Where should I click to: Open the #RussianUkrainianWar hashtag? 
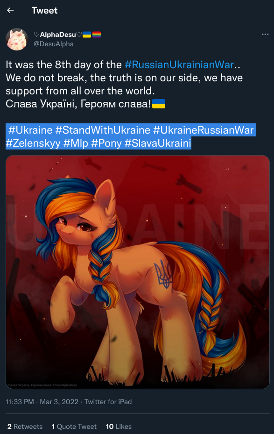point(179,65)
